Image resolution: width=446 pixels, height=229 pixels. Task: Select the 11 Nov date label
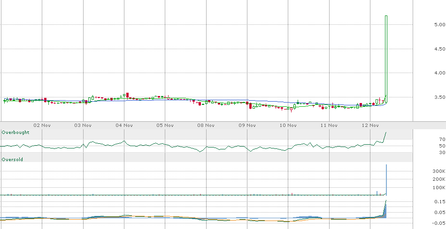(329, 125)
